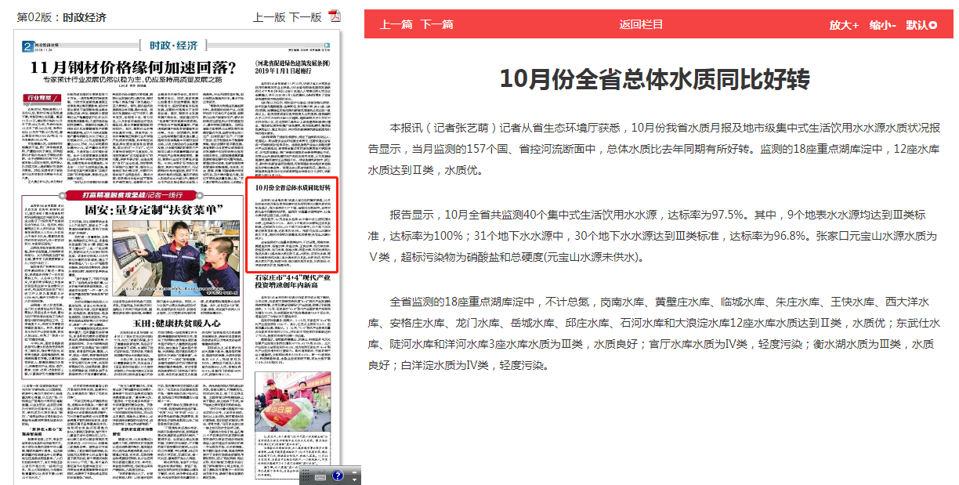Download the PDF version of this page
The width and height of the screenshot is (959, 485).
tap(334, 16)
